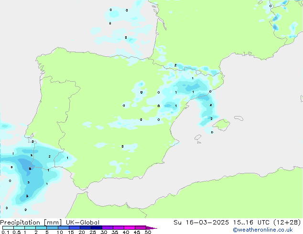Click the 'Su 16-03-2025' date text
The width and height of the screenshot is (303, 234).
click(201, 223)
